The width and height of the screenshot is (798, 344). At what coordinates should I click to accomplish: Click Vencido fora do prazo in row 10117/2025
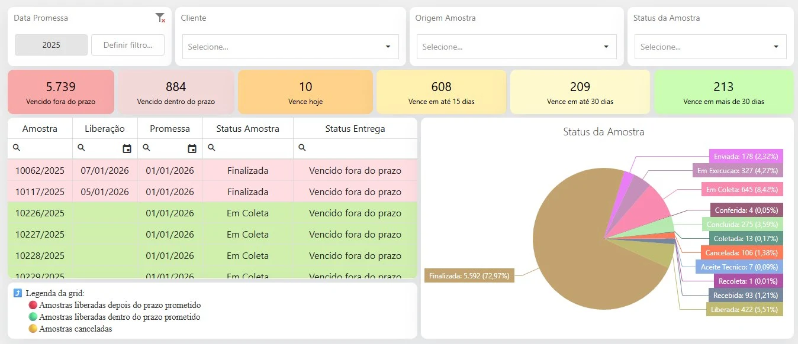(355, 192)
